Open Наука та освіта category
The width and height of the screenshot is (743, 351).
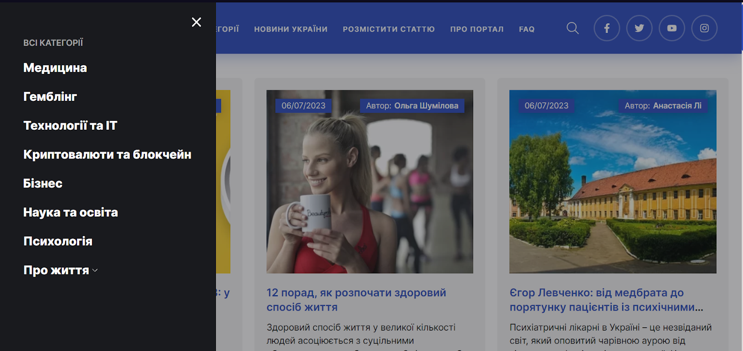point(71,212)
